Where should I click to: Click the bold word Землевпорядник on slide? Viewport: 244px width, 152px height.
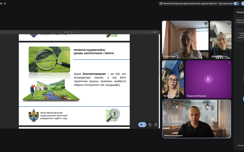pos(94,74)
